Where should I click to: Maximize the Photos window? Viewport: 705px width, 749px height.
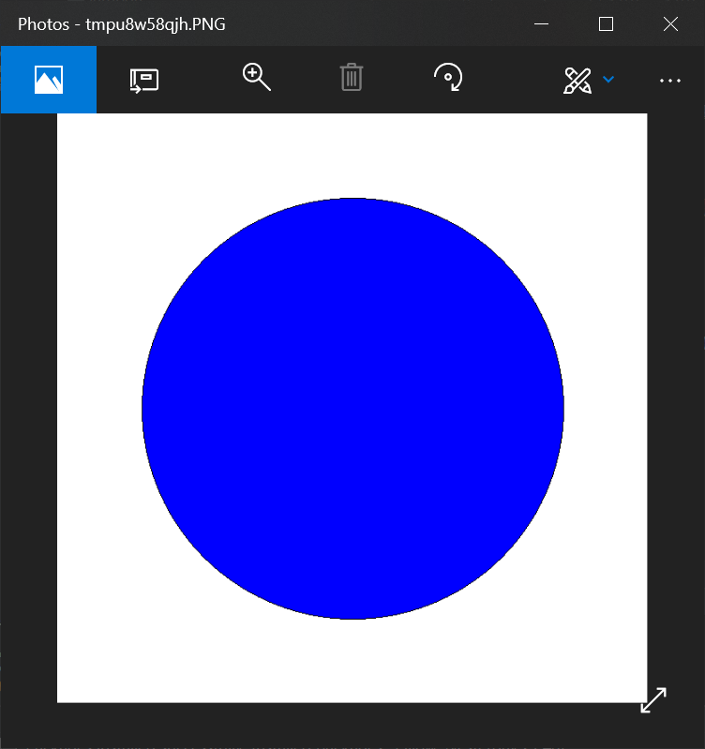[607, 23]
